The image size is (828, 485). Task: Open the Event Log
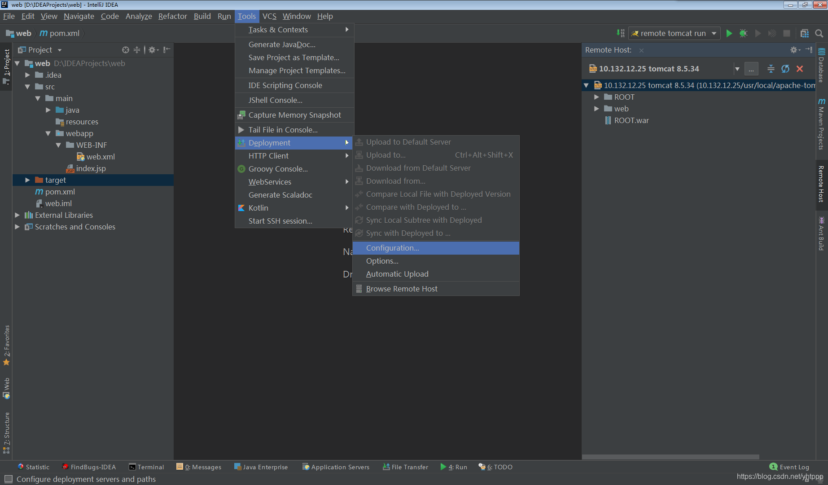[x=789, y=467]
